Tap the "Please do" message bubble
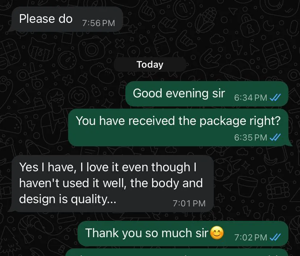Viewport: 300px width, 256px height. [x=67, y=19]
